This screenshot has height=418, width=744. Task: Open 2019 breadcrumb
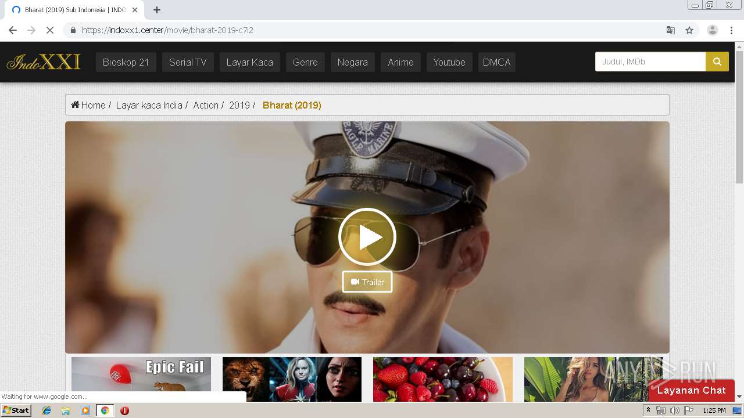(x=239, y=105)
